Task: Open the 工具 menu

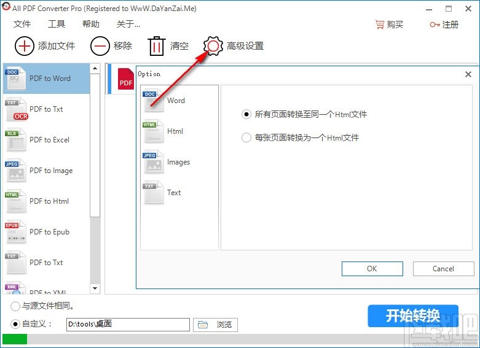Action: point(57,24)
